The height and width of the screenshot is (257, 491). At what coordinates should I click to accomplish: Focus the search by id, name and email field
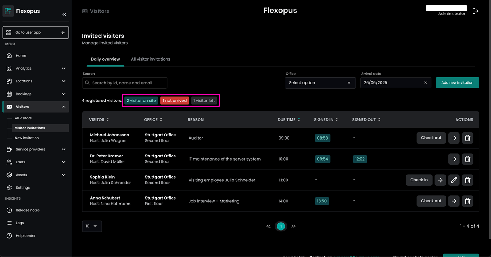click(x=125, y=83)
